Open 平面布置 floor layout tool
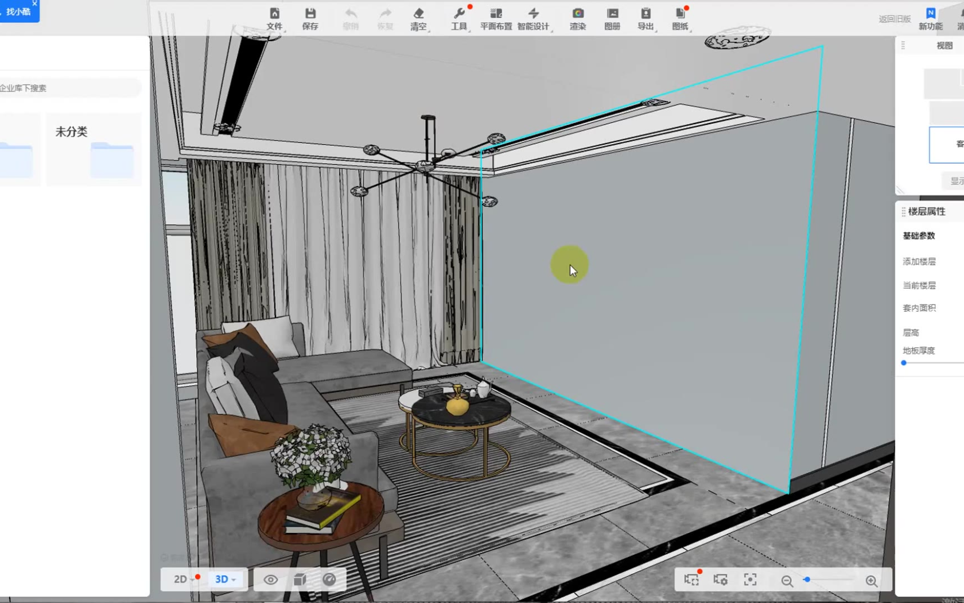964x603 pixels. (496, 18)
